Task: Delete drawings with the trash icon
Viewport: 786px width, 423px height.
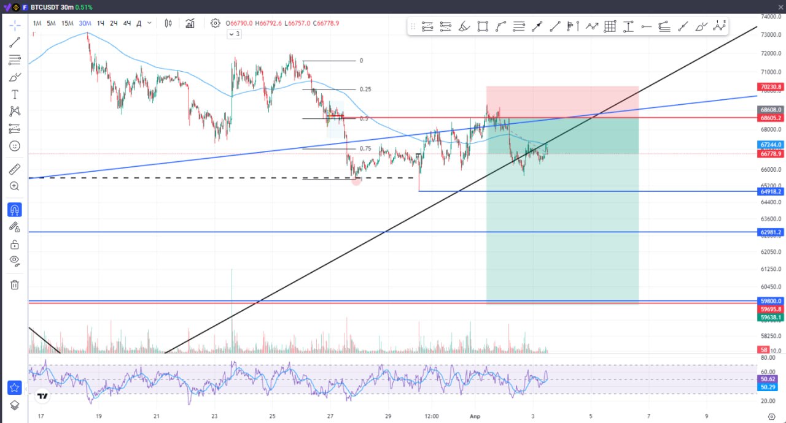Action: [15, 284]
